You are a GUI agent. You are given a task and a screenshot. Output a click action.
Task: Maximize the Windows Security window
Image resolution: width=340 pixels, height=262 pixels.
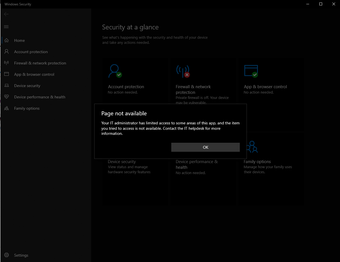pyautogui.click(x=321, y=4)
